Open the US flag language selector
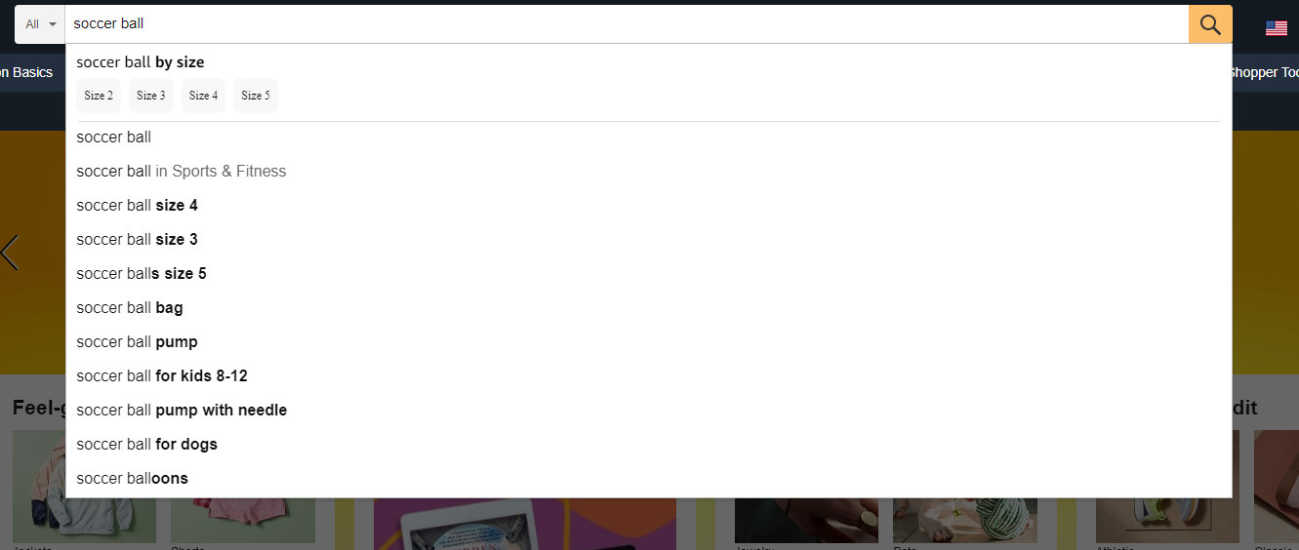Screen dimensions: 1299x550 1277,28
